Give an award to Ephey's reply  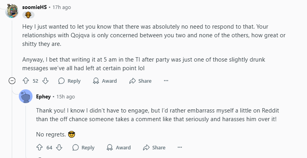(119, 147)
